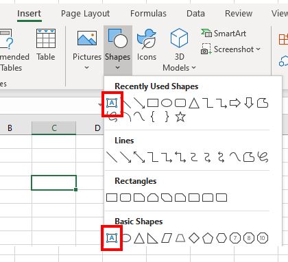
Task: Insert a Table from the ribbon
Action: click(46, 45)
